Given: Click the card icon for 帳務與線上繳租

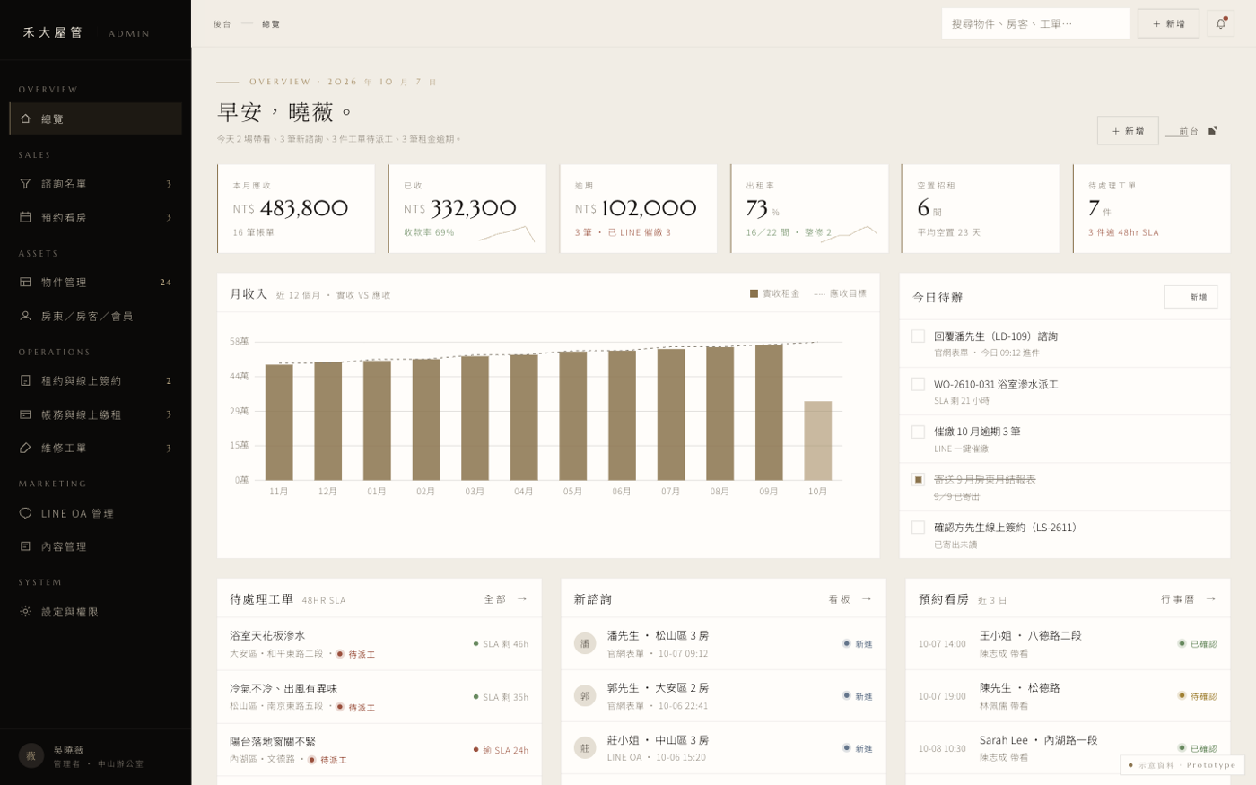Looking at the screenshot, I should pyautogui.click(x=25, y=414).
